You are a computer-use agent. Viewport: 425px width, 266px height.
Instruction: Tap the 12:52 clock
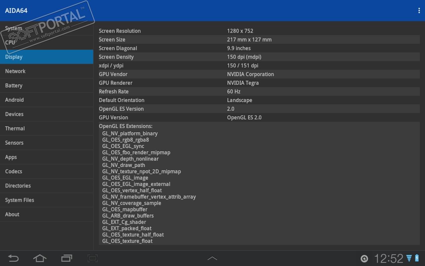pos(388,258)
